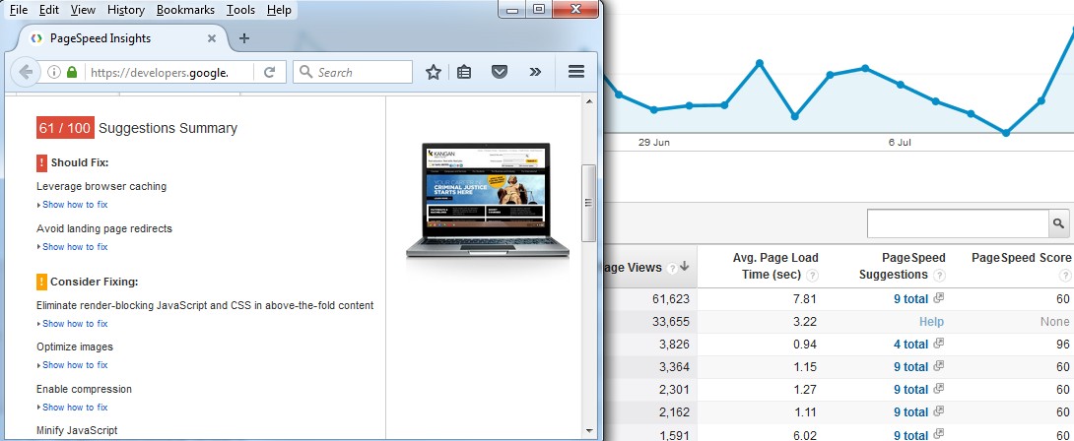
Task: Open the History menu
Action: tap(126, 10)
